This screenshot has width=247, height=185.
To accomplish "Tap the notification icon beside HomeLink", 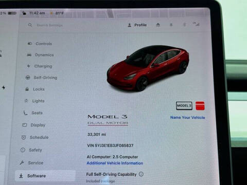I will point(171,25).
